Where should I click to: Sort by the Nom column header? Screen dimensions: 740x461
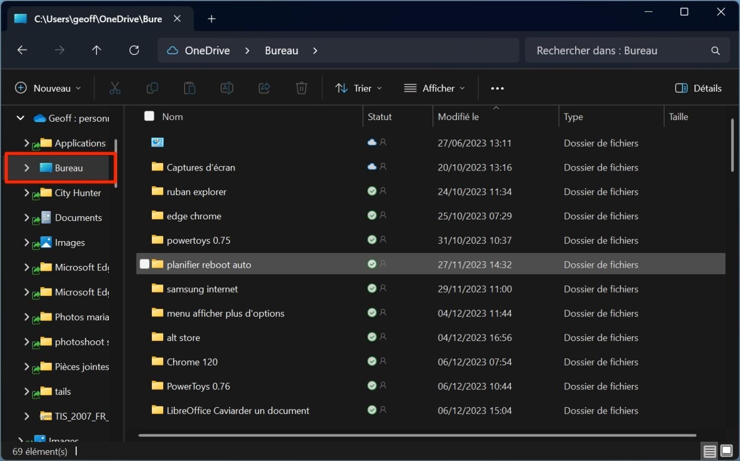point(172,116)
